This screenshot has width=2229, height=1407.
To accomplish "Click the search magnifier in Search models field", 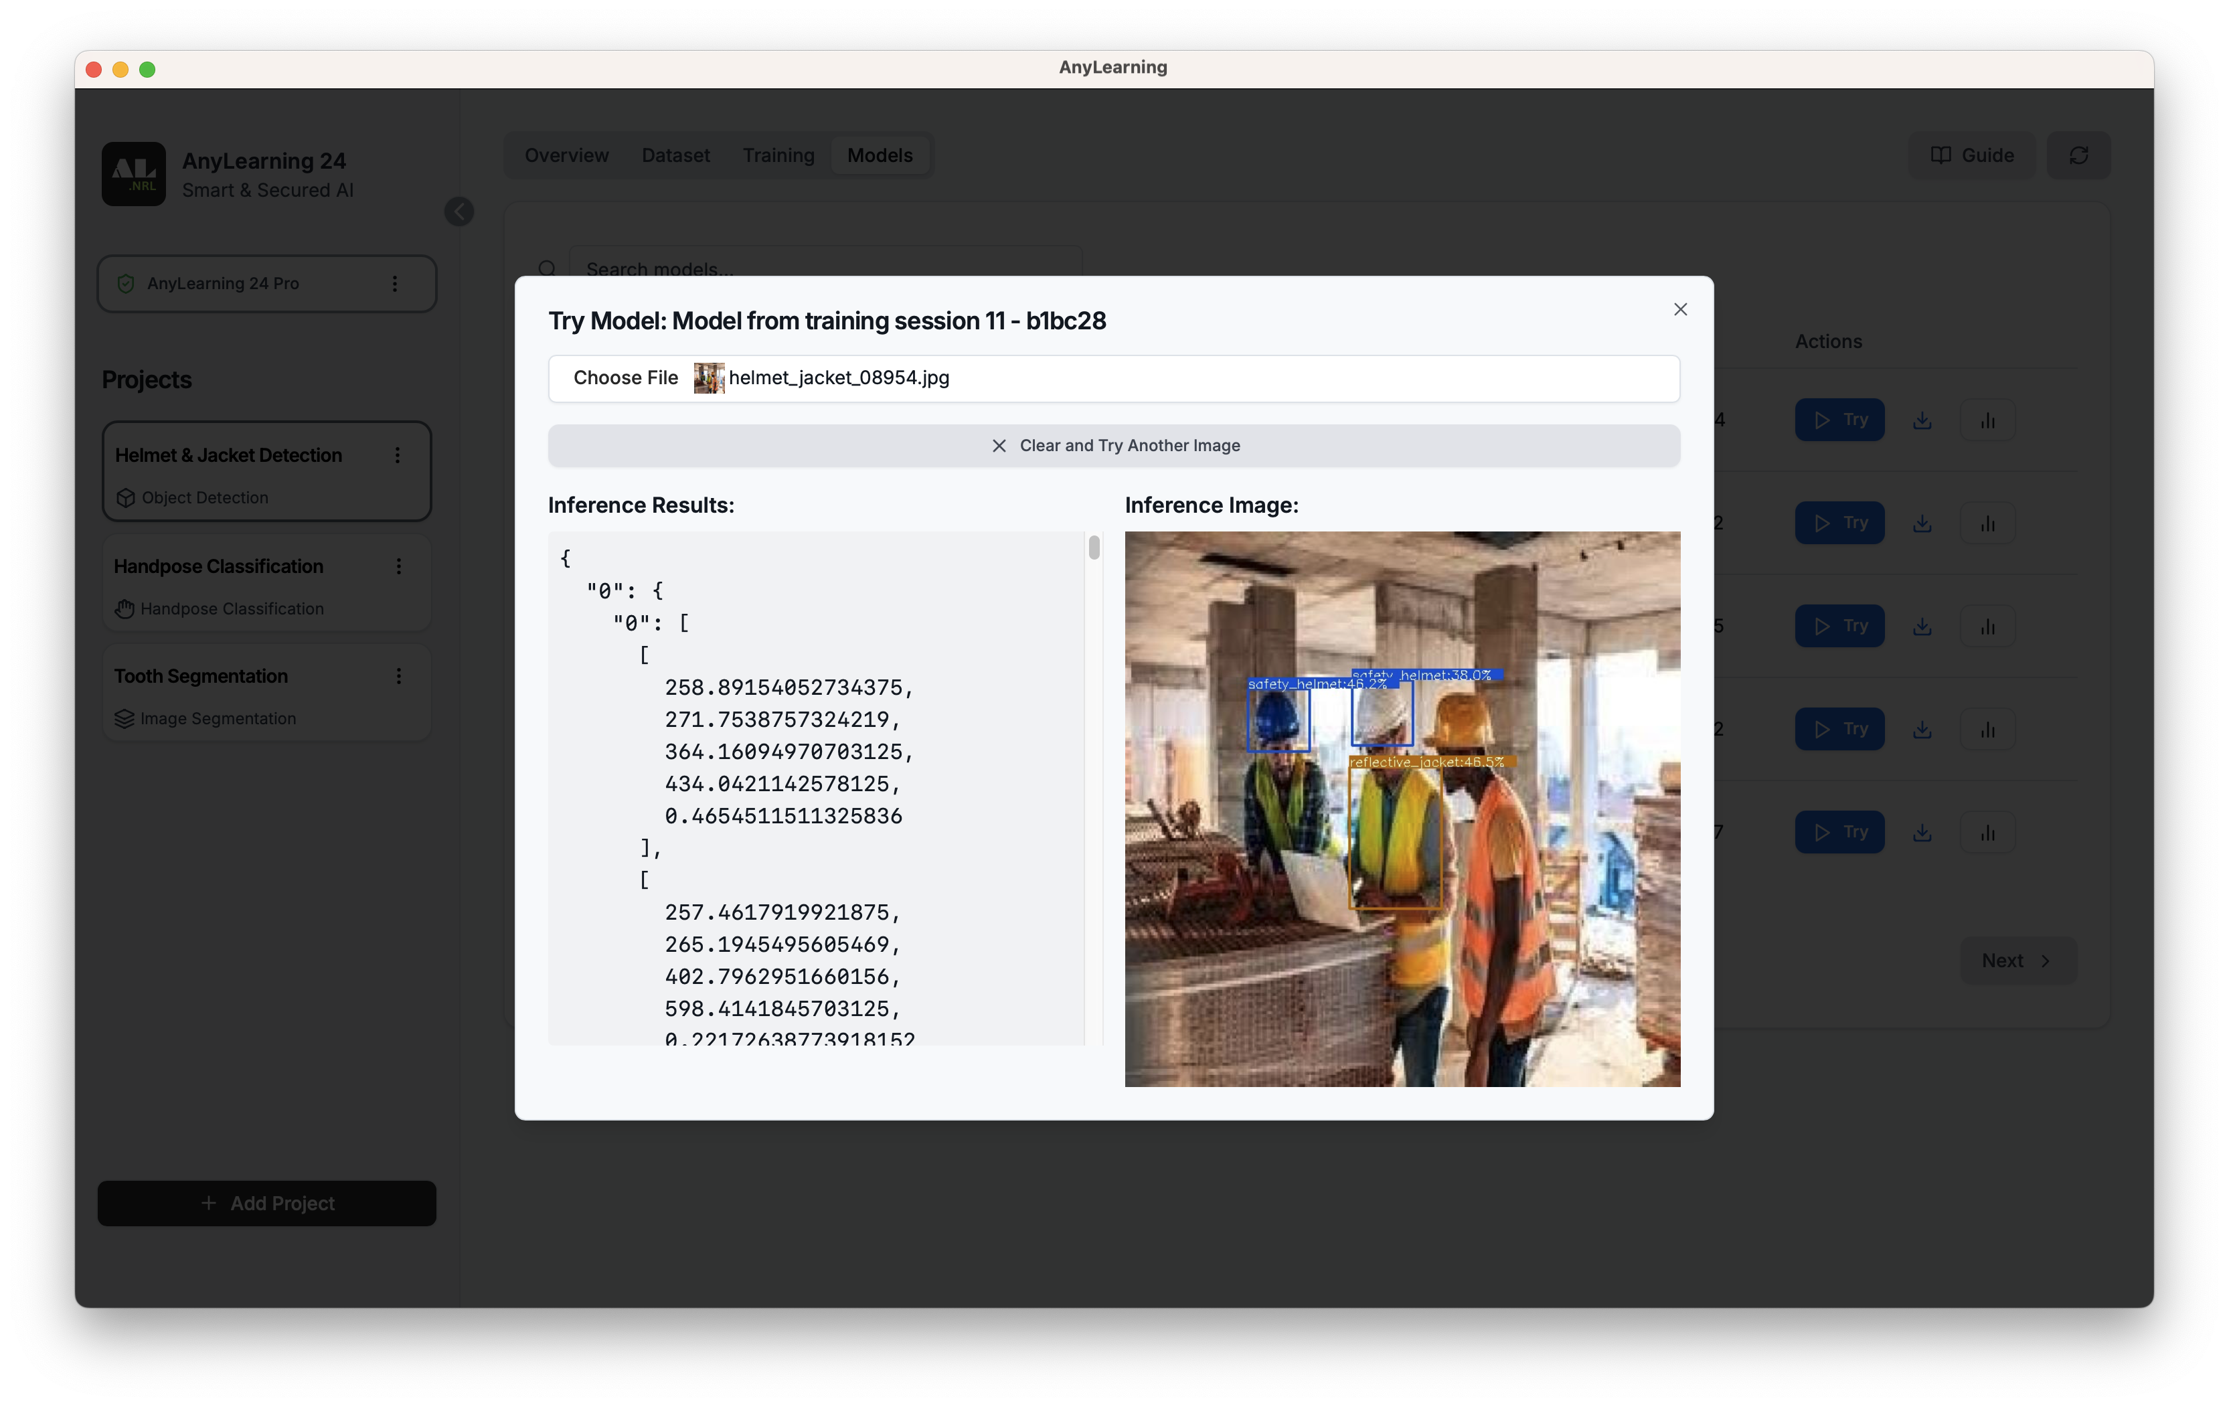I will [548, 268].
